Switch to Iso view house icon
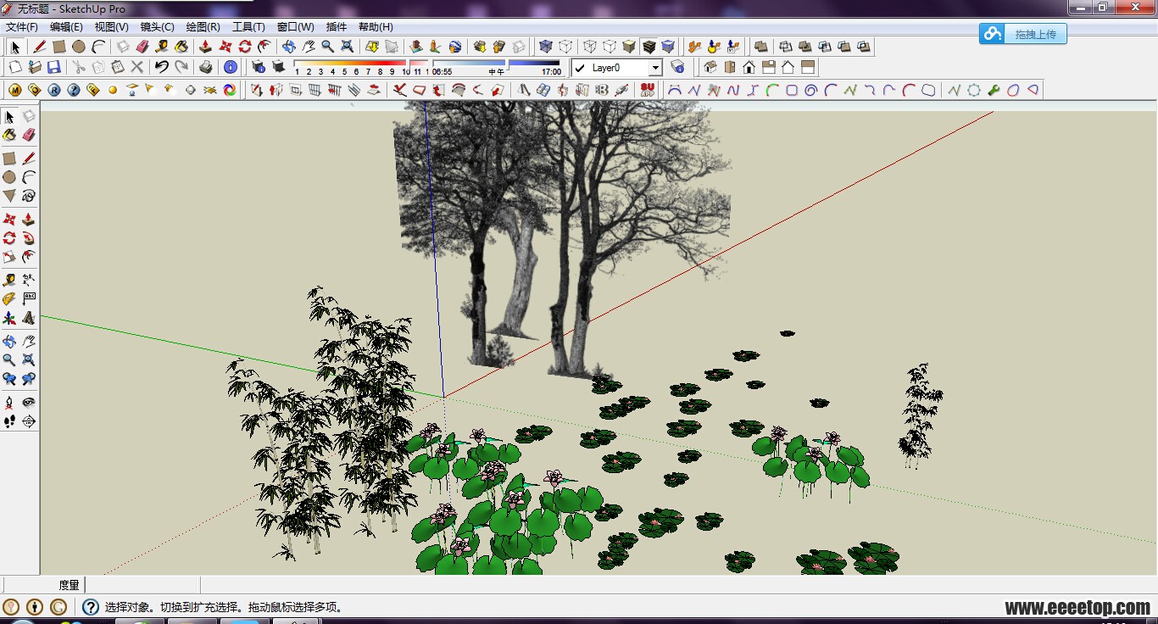Viewport: 1158px width, 624px height. tap(710, 66)
